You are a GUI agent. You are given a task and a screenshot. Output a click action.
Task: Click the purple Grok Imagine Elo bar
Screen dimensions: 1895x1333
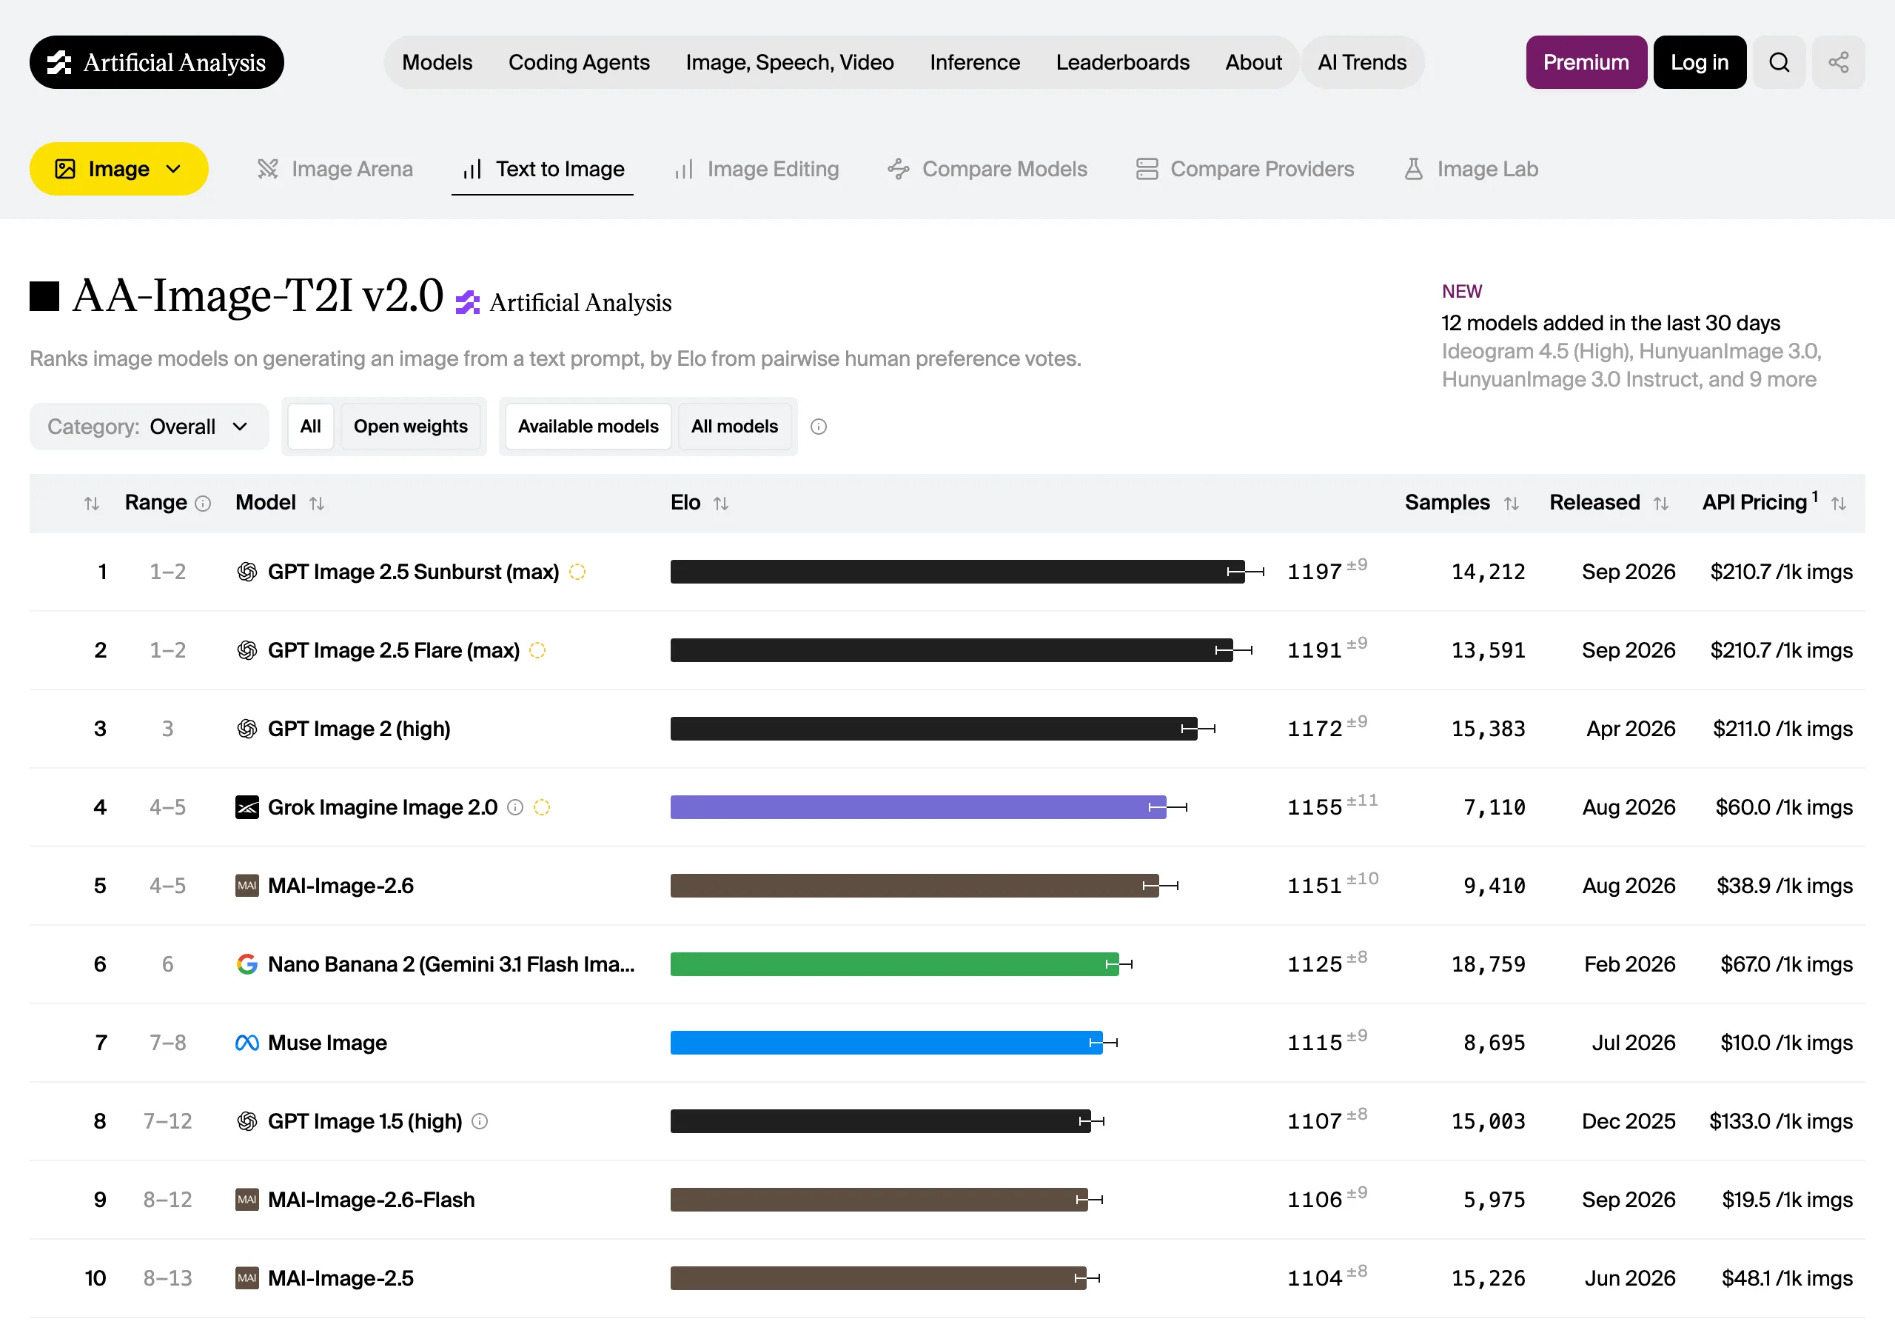pyautogui.click(x=918, y=807)
